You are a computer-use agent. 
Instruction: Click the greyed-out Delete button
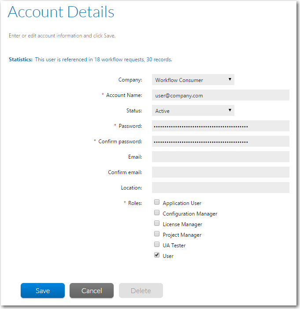[x=141, y=290]
